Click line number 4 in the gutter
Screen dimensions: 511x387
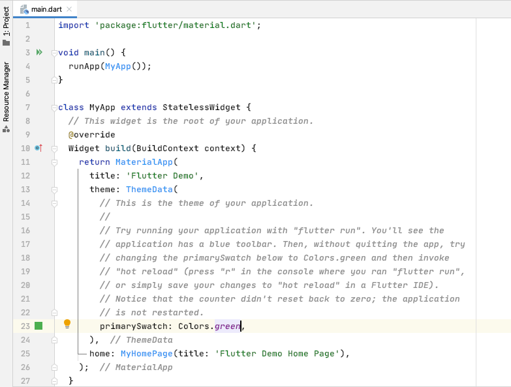(27, 66)
